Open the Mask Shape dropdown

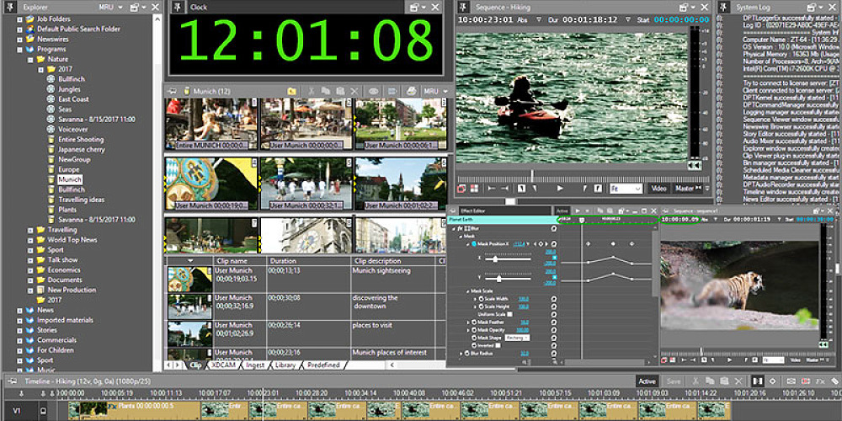tap(517, 337)
